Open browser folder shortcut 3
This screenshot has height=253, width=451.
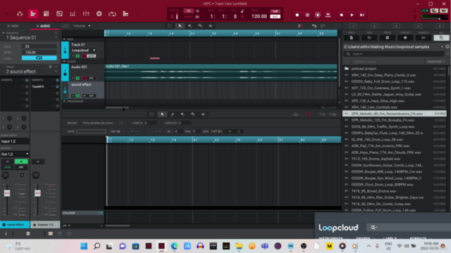[396, 26]
